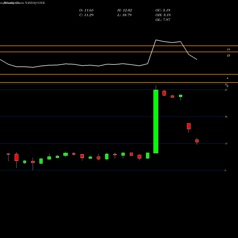Click the white indicator line's peak

[x=156, y=40]
